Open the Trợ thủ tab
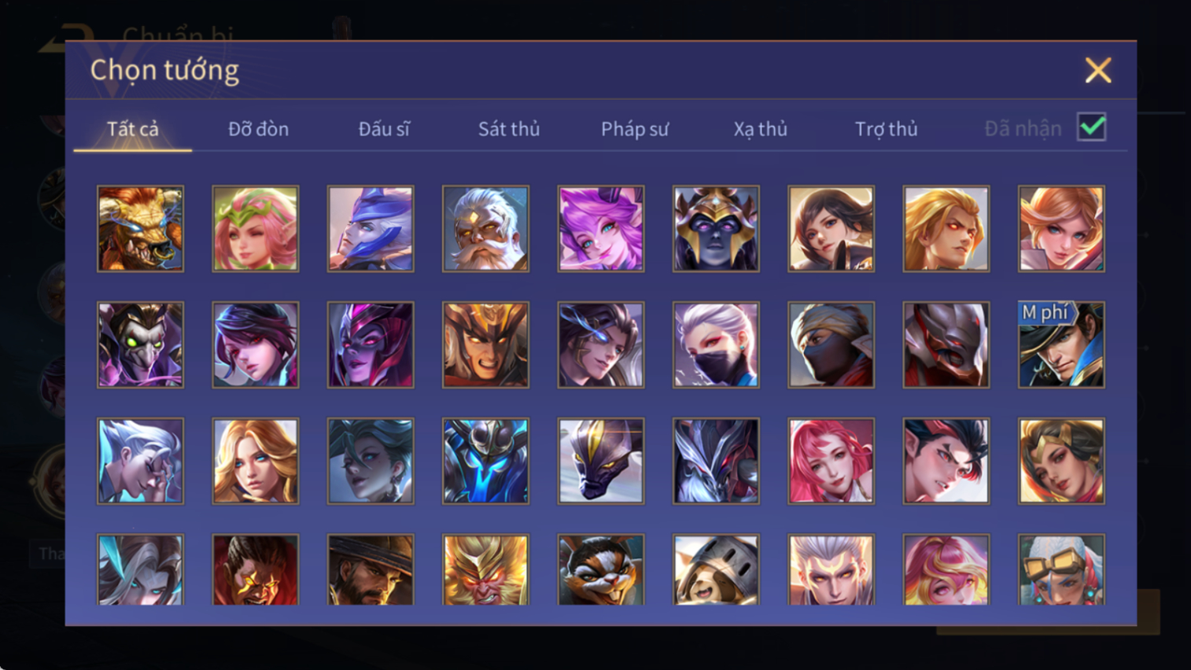The width and height of the screenshot is (1191, 670). pyautogui.click(x=886, y=129)
